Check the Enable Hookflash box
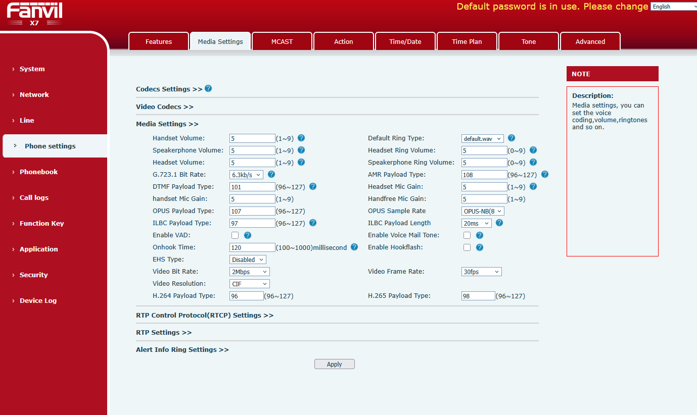 pyautogui.click(x=467, y=247)
